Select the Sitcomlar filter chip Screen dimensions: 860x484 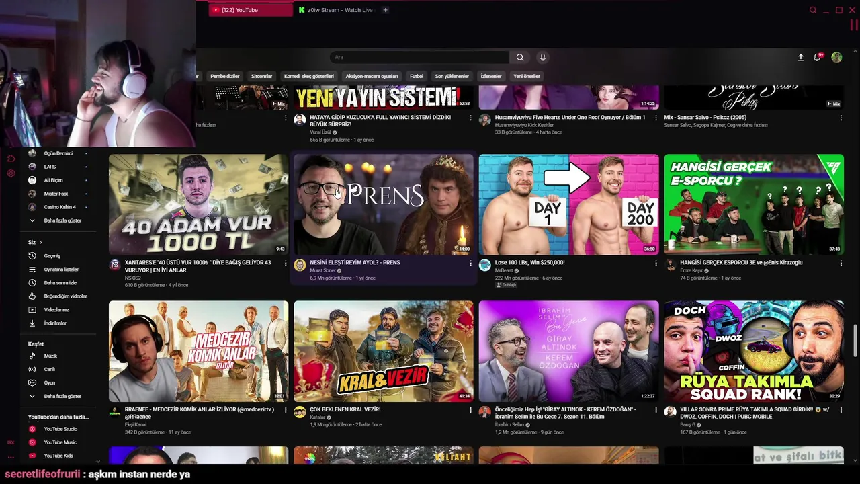point(261,76)
